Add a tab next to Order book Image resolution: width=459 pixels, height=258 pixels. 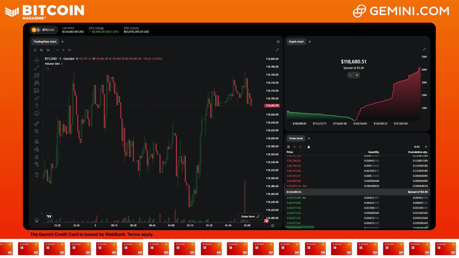tap(309, 138)
